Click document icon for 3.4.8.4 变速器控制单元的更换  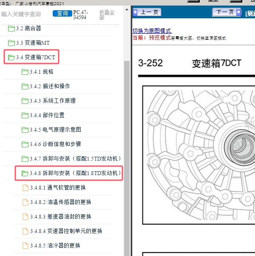point(25,231)
